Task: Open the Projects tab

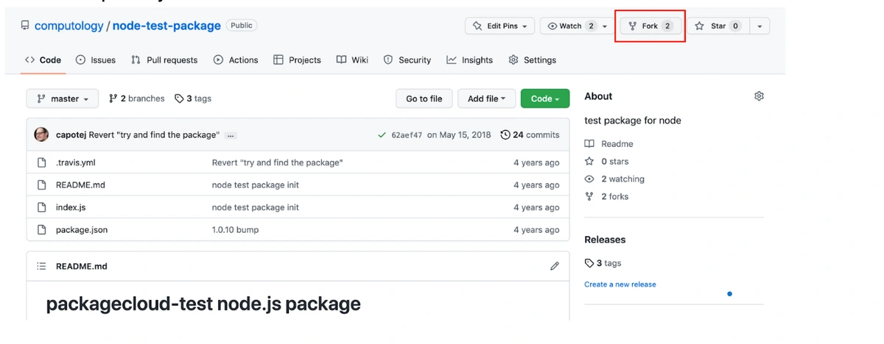Action: [297, 60]
